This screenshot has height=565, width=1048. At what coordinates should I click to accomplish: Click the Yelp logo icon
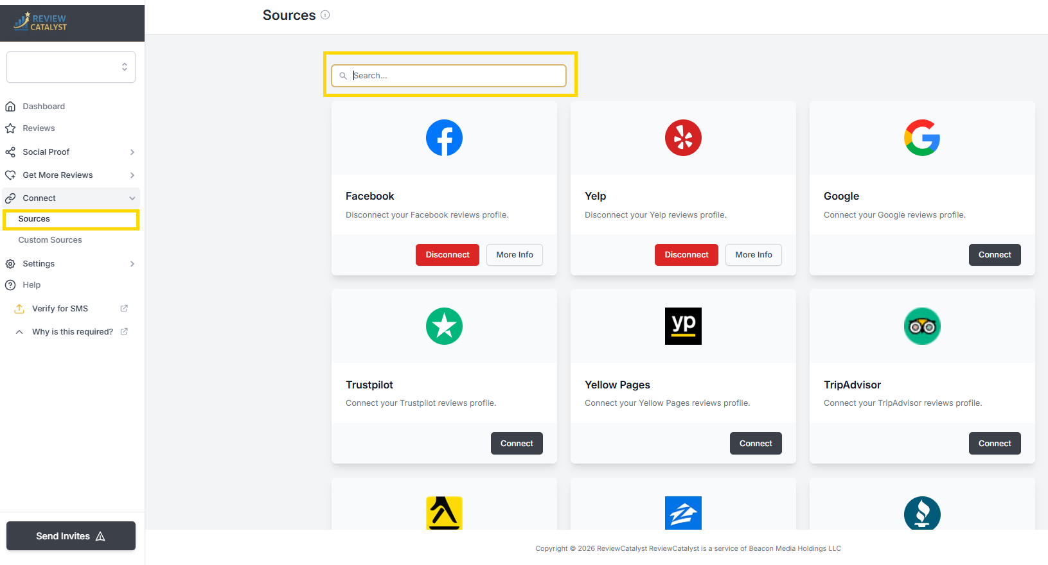click(x=683, y=137)
